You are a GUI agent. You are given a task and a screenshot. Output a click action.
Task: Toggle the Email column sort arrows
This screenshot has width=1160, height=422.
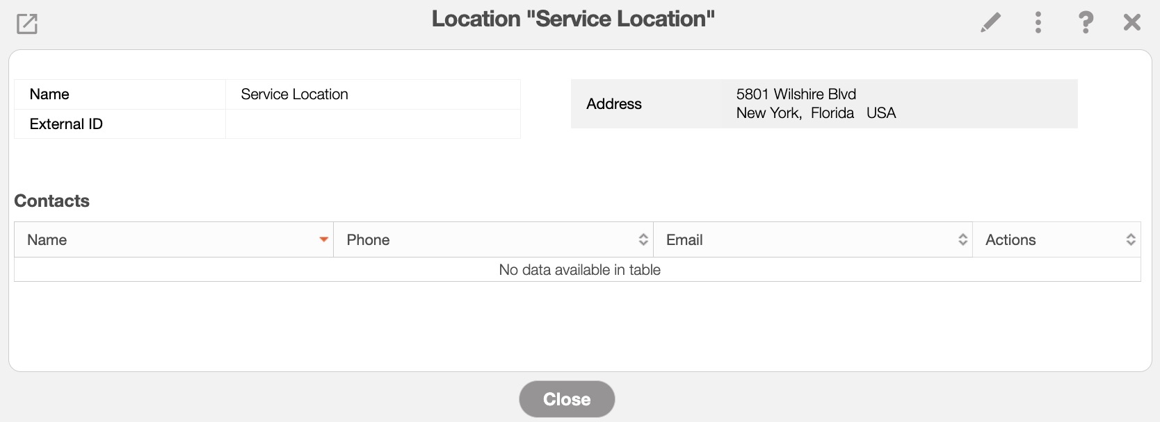tap(962, 239)
